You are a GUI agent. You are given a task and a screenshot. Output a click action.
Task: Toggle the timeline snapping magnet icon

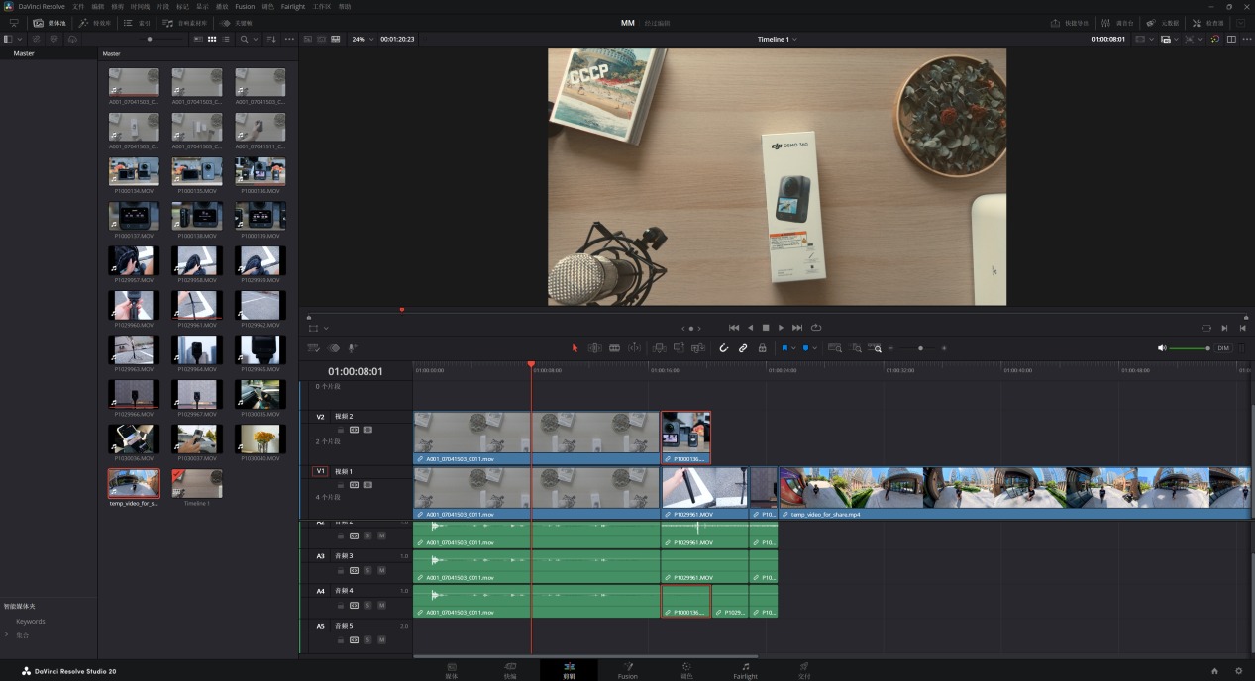coord(723,348)
